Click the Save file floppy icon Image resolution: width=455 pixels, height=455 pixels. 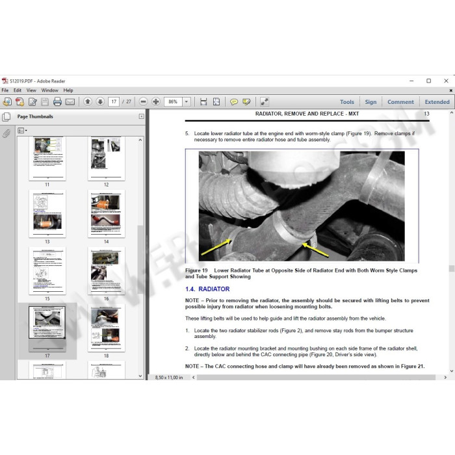pyautogui.click(x=45, y=101)
